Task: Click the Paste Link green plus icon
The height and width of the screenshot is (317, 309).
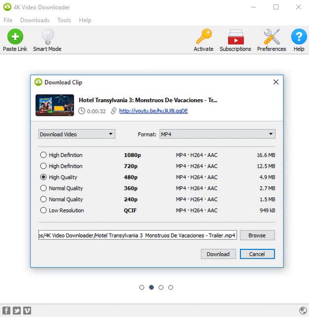Action: (x=15, y=37)
